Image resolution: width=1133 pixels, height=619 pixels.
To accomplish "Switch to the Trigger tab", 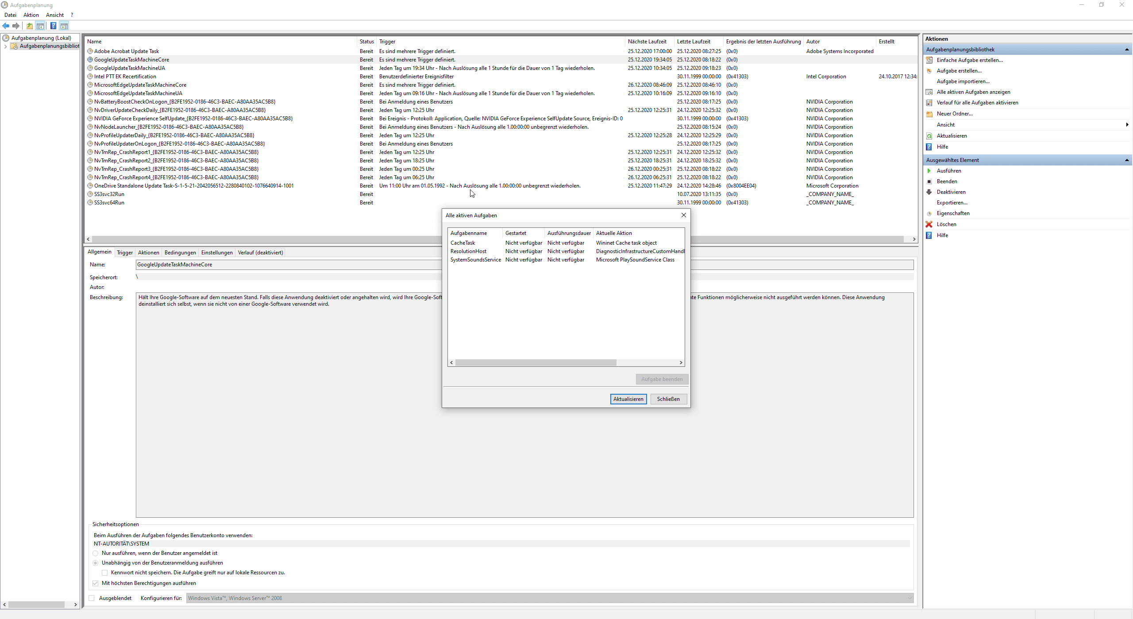I will click(125, 253).
